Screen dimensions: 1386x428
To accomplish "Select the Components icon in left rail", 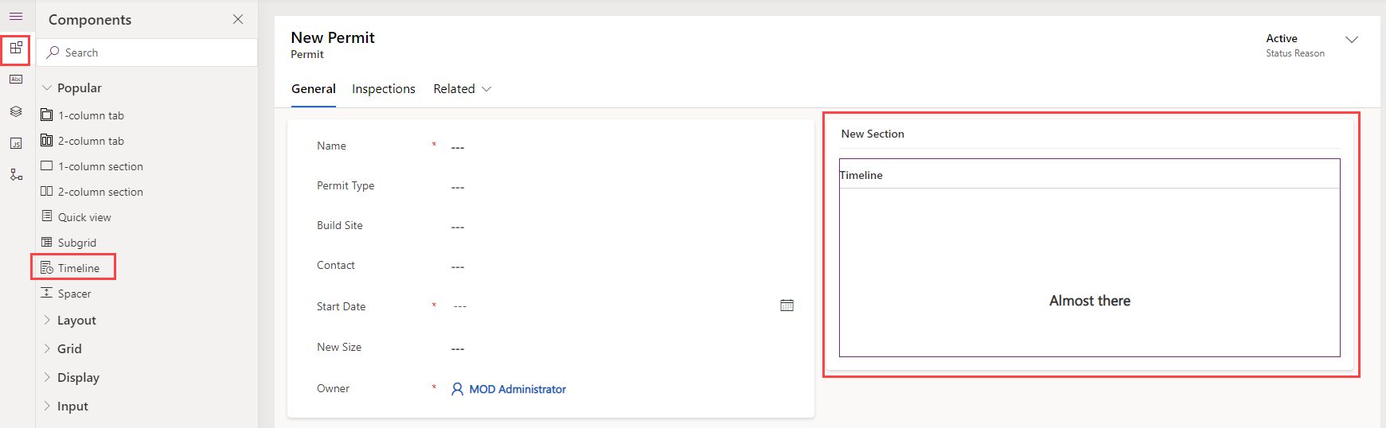I will click(16, 49).
